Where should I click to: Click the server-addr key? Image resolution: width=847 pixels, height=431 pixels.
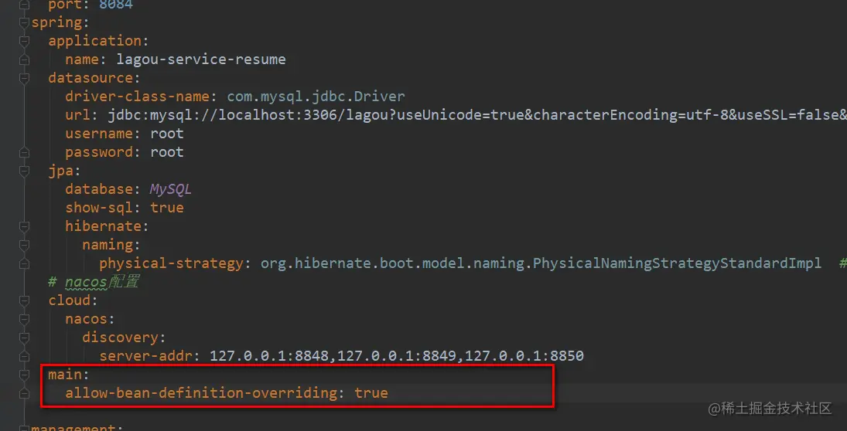tap(146, 356)
